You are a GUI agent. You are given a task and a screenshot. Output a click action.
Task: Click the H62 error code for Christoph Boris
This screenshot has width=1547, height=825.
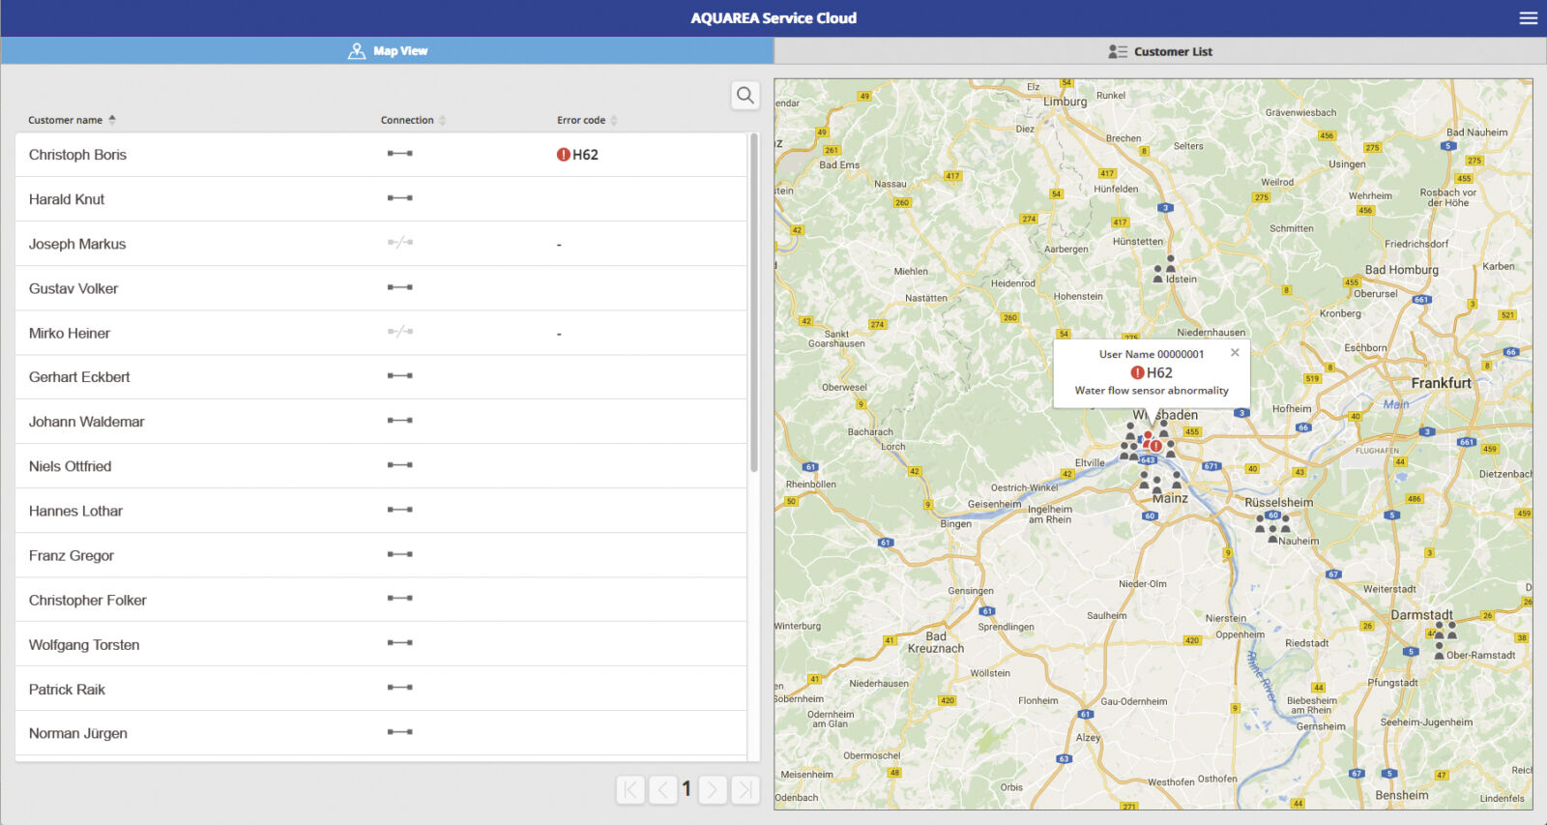(577, 155)
